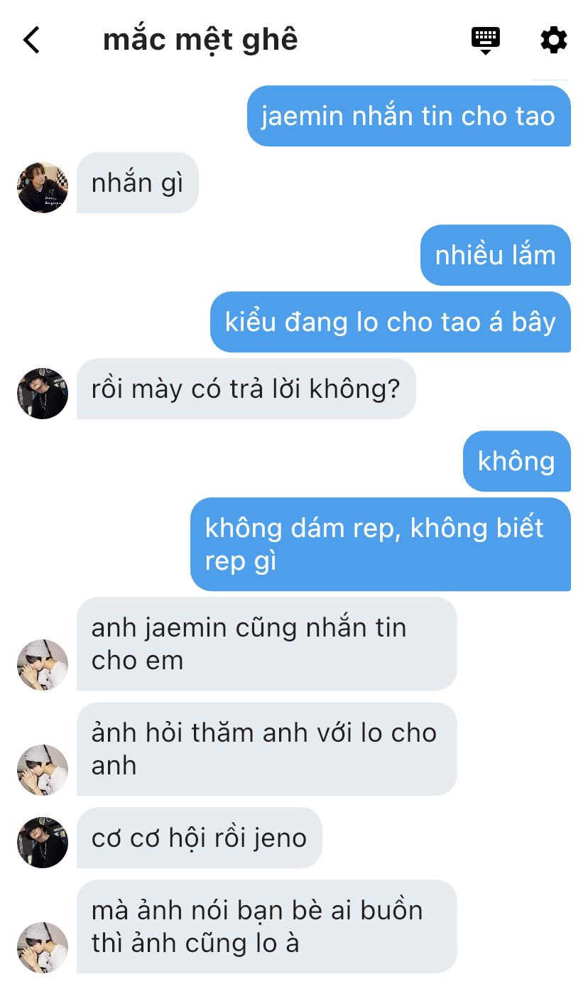
Task: Hide the keyboard with keyboard icon
Action: [486, 40]
